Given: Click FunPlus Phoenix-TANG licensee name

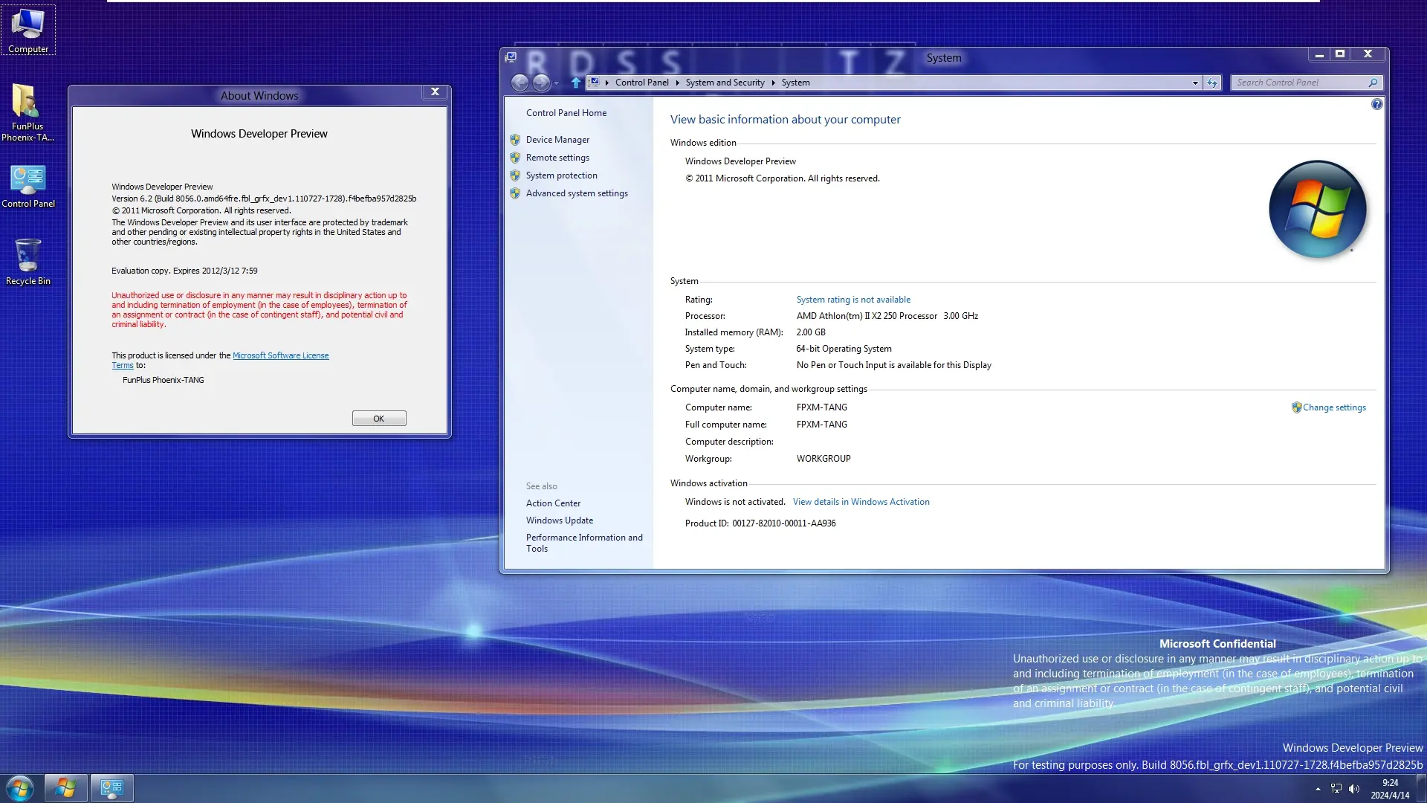Looking at the screenshot, I should [163, 380].
